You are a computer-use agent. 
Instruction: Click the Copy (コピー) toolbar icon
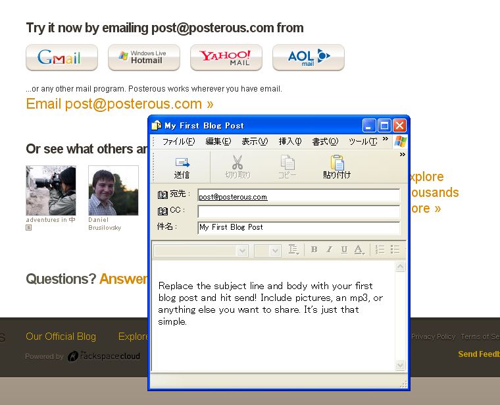(x=287, y=167)
